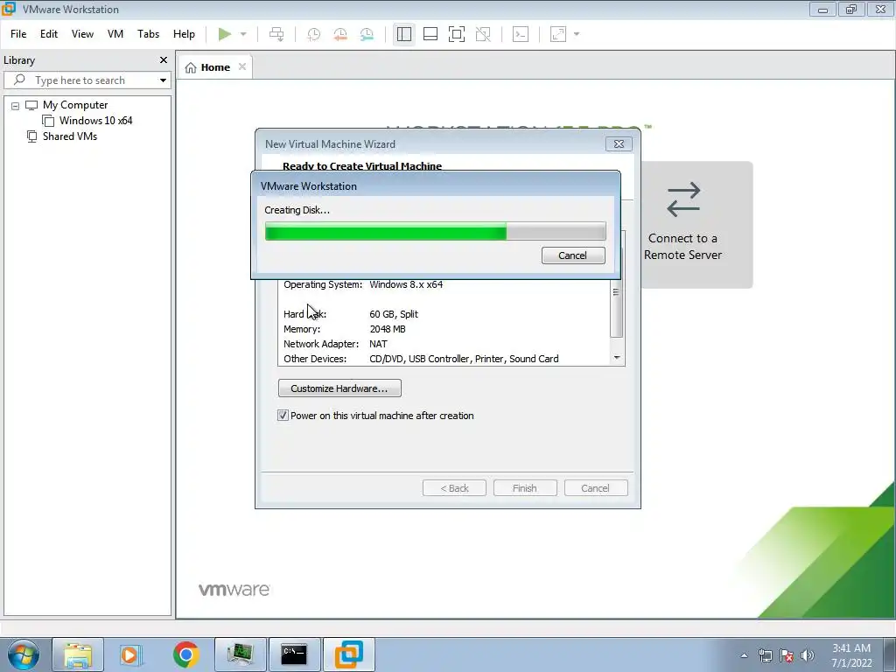Viewport: 896px width, 672px height.
Task: Click the Memory value '2048 MB'
Action: point(388,329)
